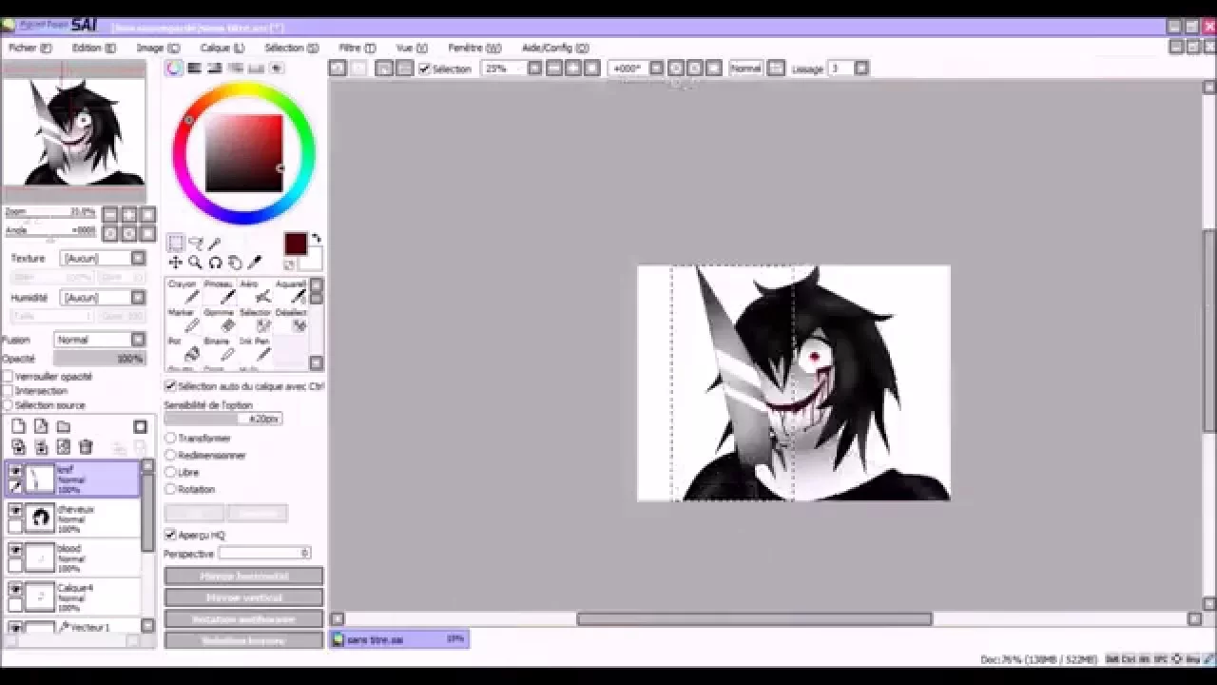
Task: Open the Image menu
Action: click(x=157, y=48)
